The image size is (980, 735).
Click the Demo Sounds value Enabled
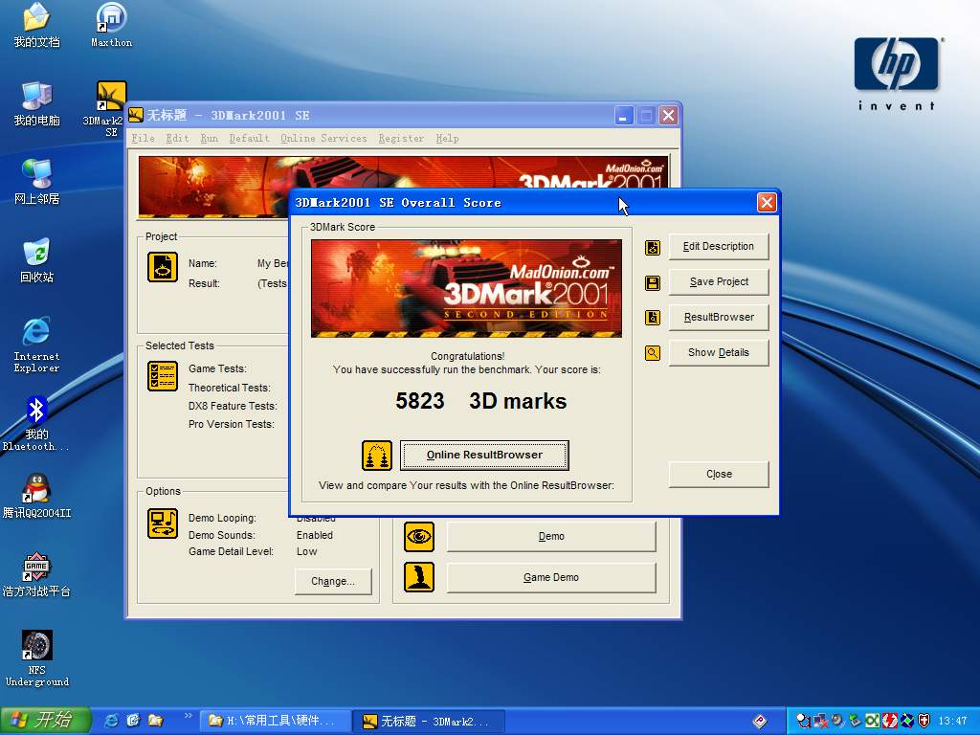(x=315, y=535)
